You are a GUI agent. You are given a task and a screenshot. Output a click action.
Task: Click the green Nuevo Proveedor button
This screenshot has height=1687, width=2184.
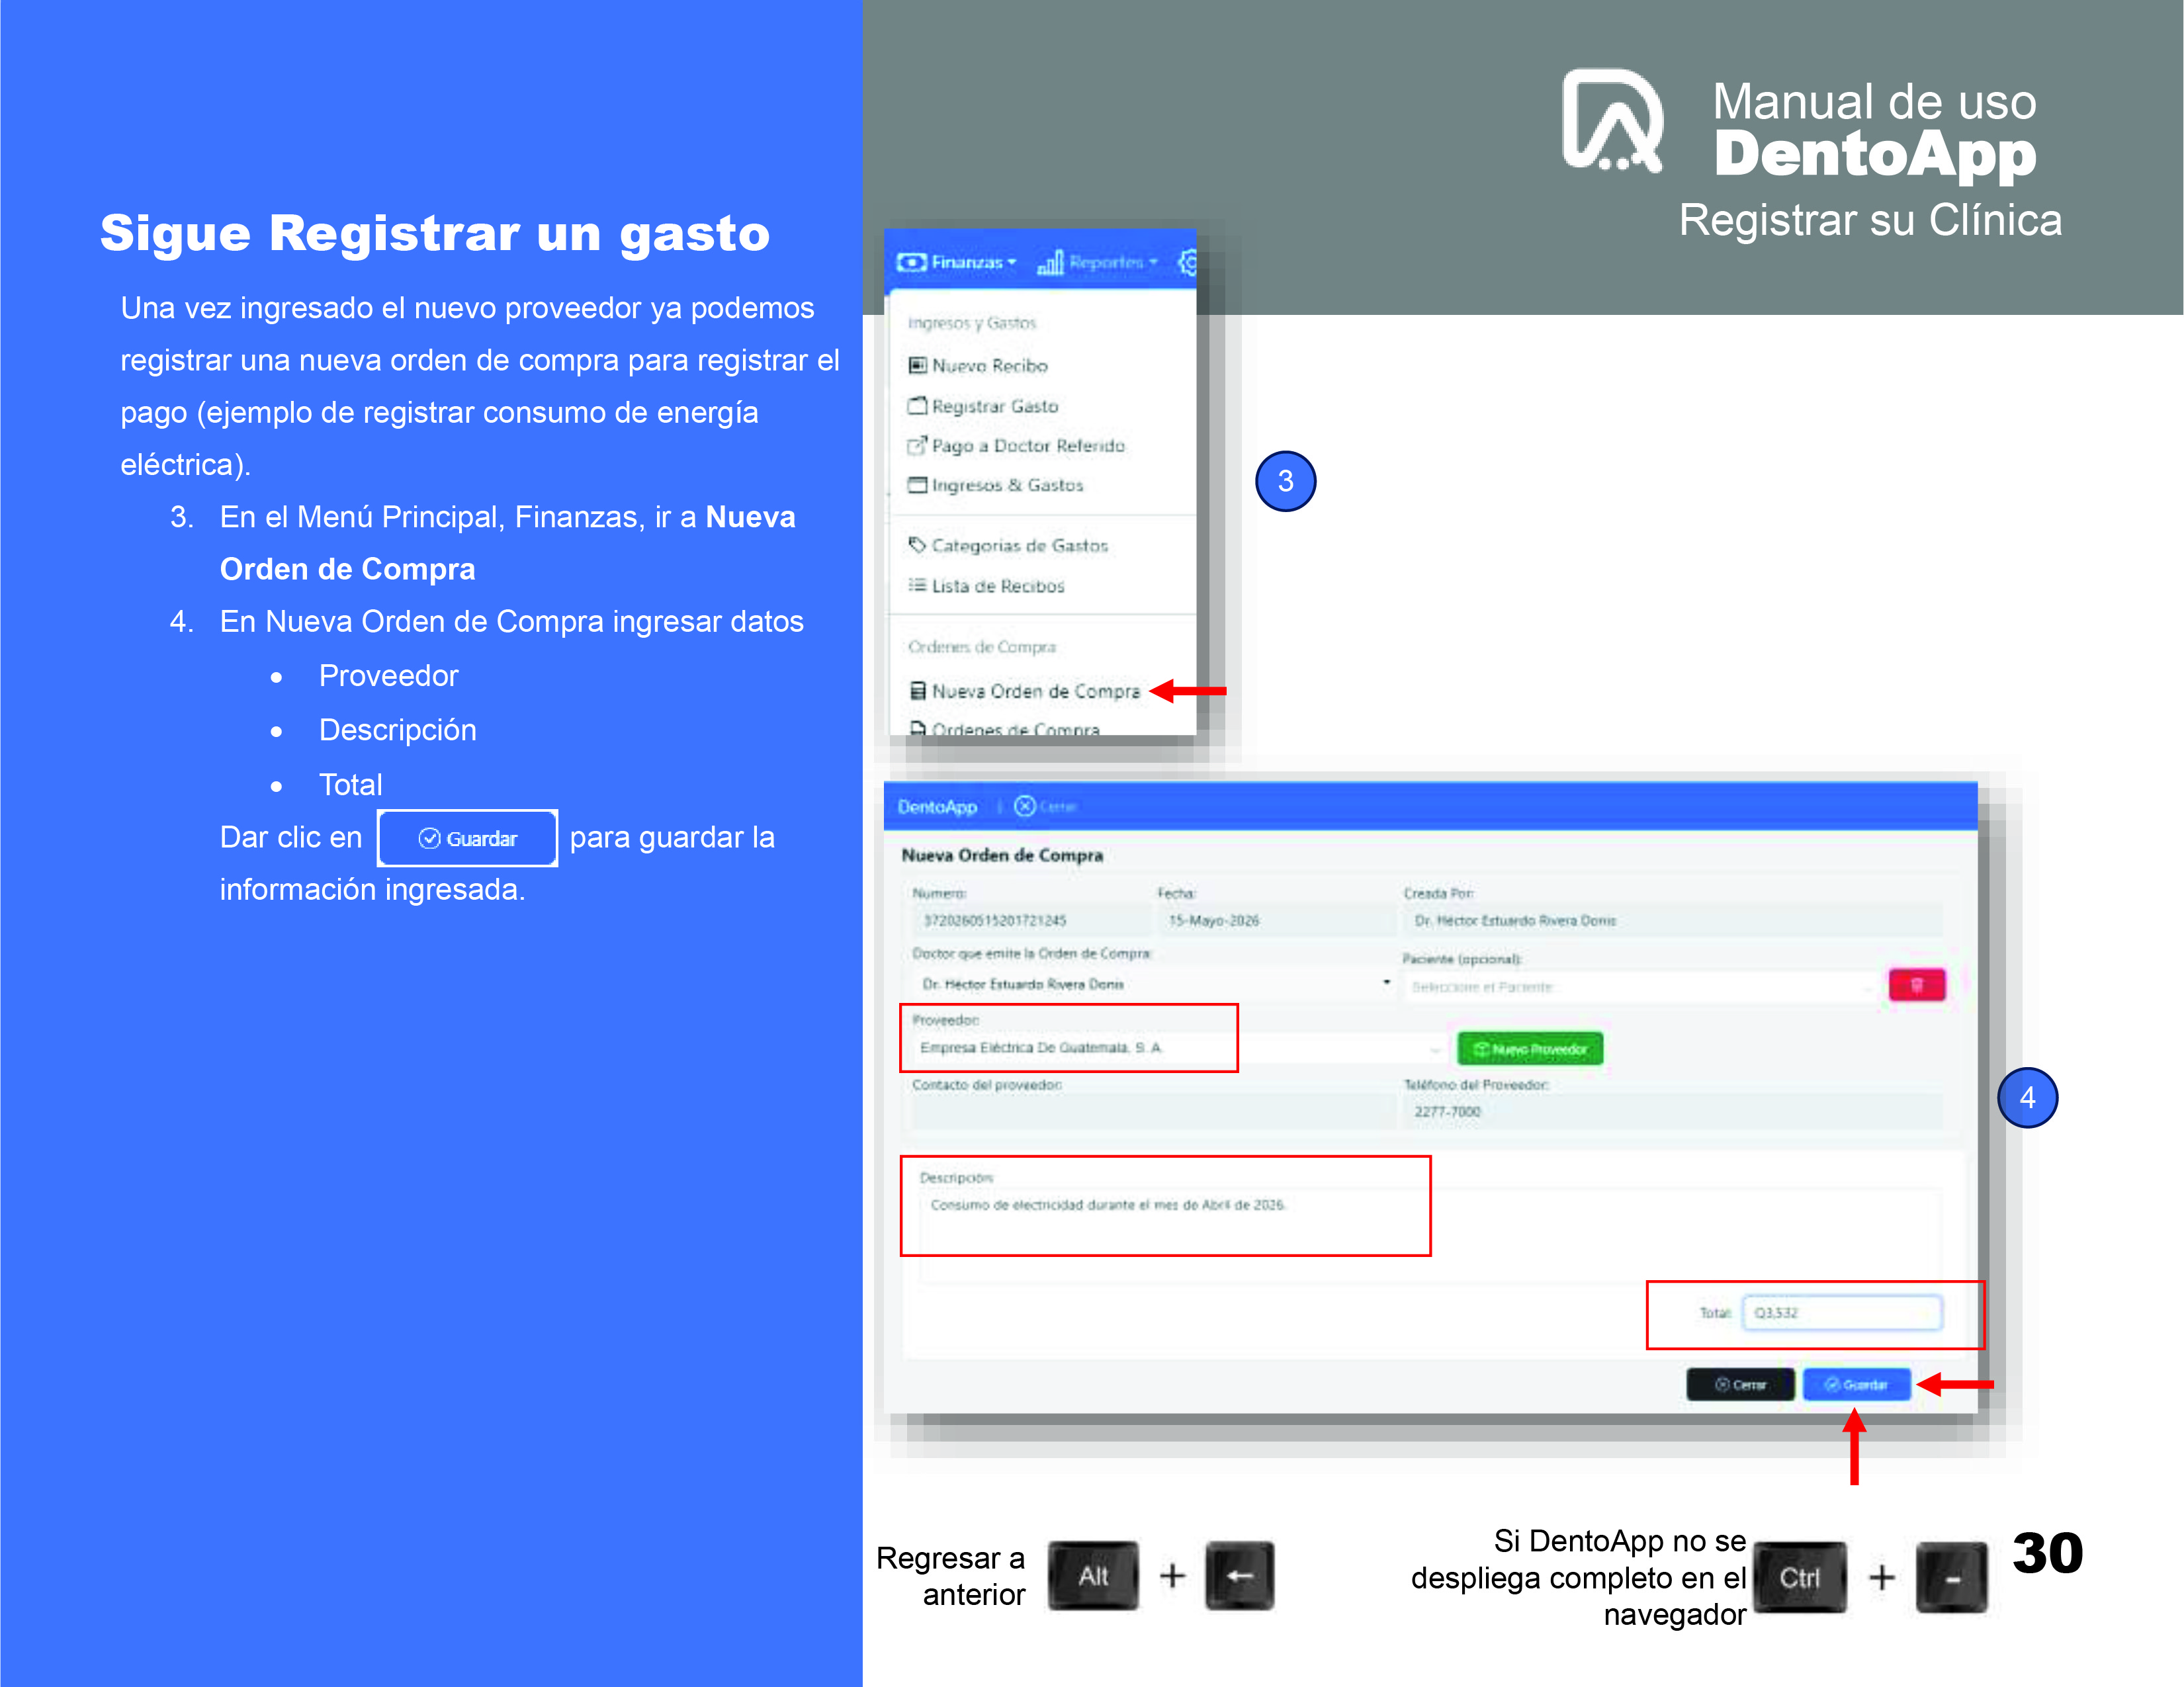click(x=1530, y=1049)
